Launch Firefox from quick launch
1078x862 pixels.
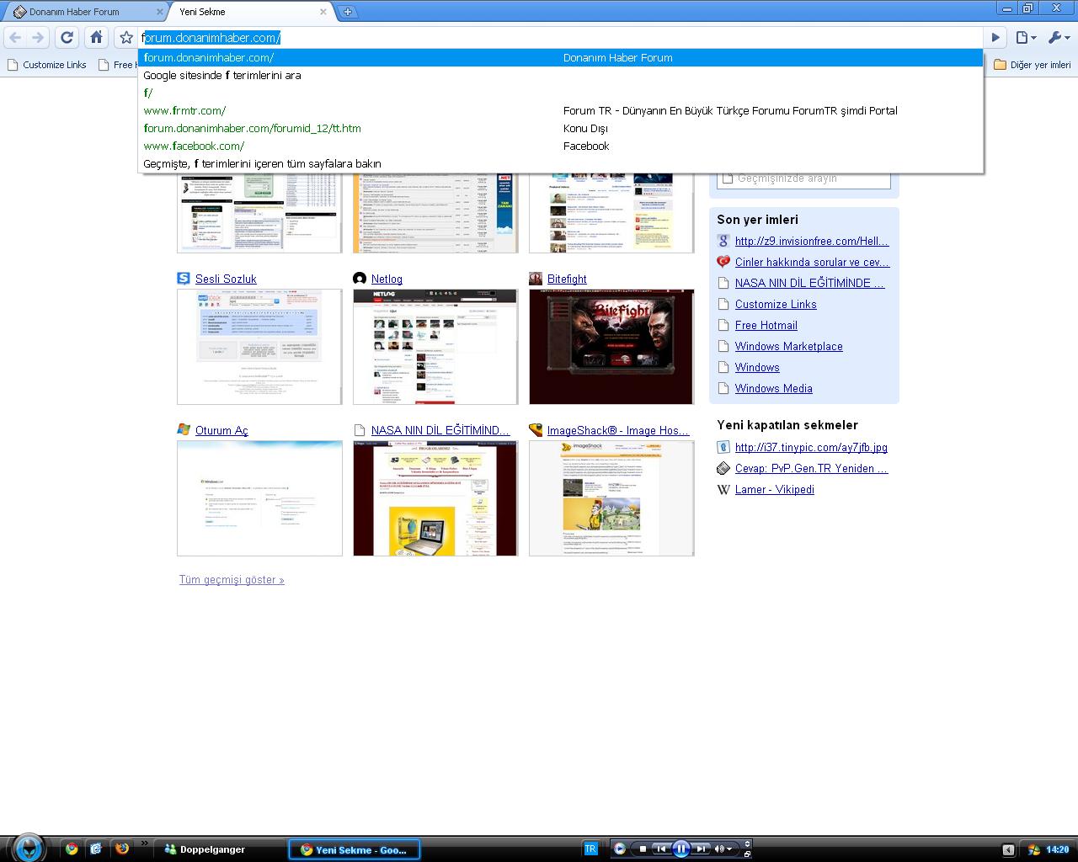coord(122,849)
